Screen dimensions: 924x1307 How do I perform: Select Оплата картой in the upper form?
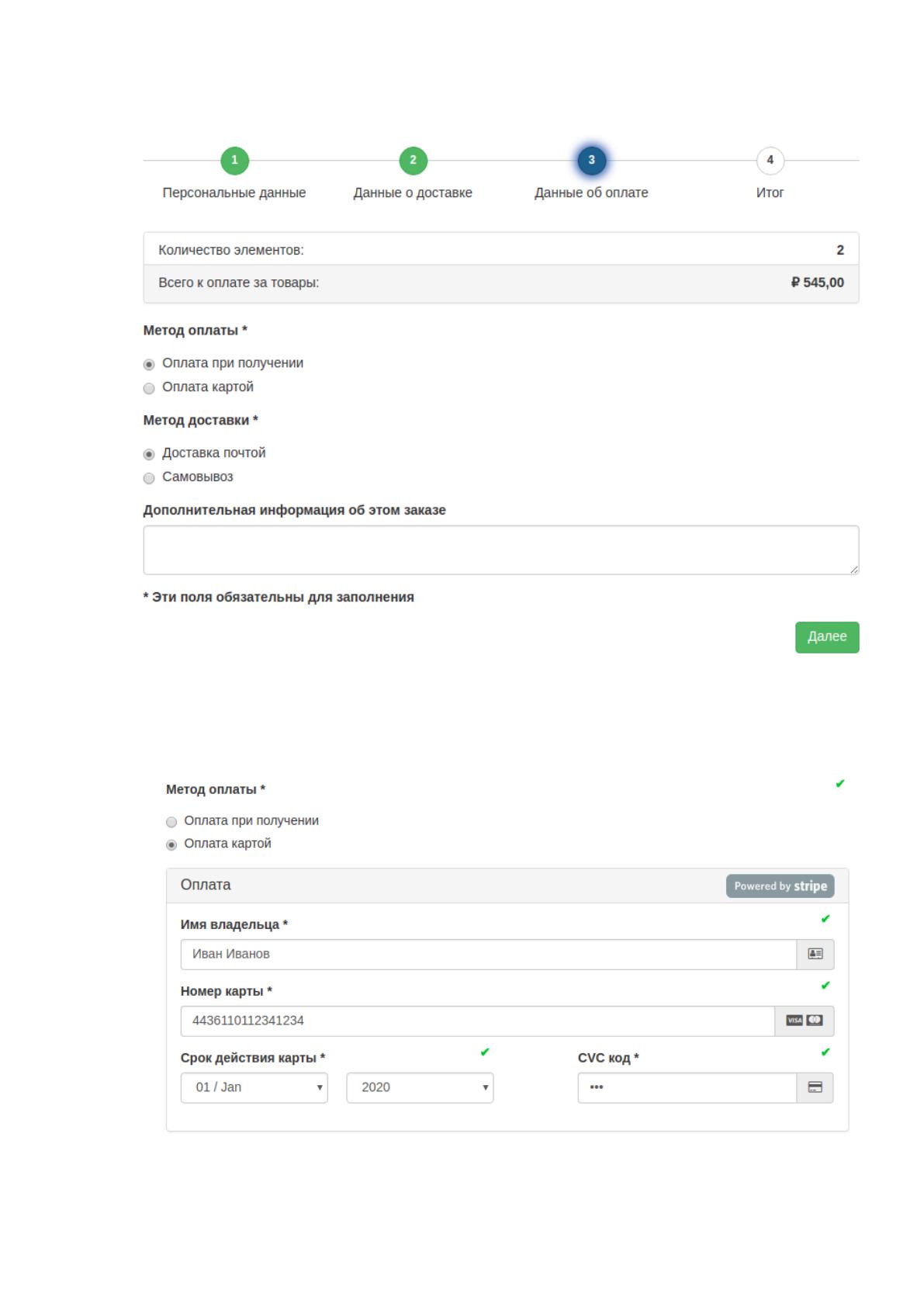149,388
